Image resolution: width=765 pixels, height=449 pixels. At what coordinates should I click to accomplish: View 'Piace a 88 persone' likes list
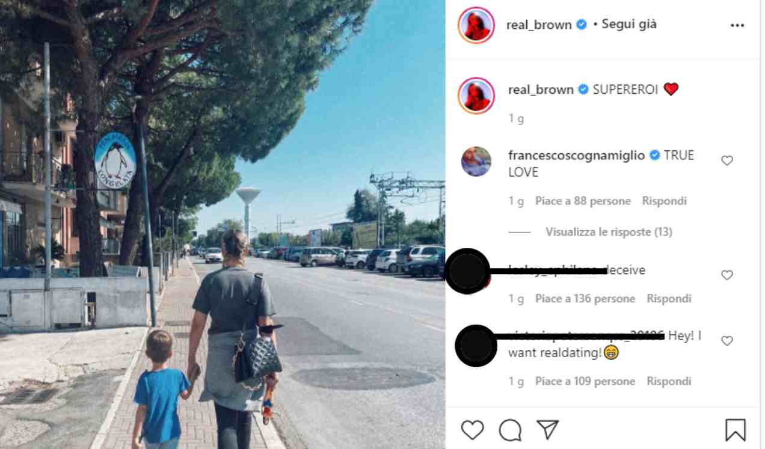(583, 201)
